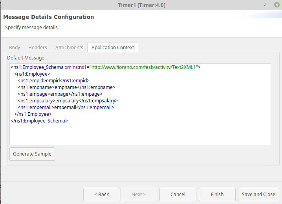The image size is (282, 204).
Task: Switch to the Body tab
Action: point(15,47)
